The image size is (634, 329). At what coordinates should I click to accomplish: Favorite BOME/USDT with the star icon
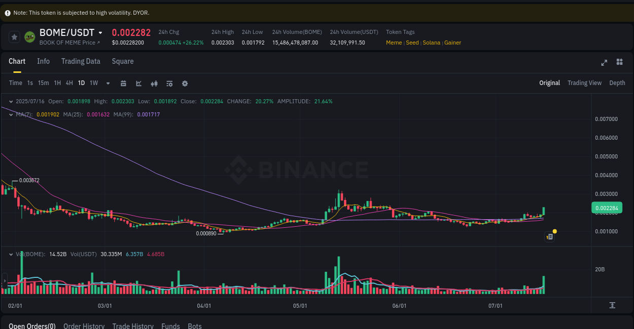(14, 36)
